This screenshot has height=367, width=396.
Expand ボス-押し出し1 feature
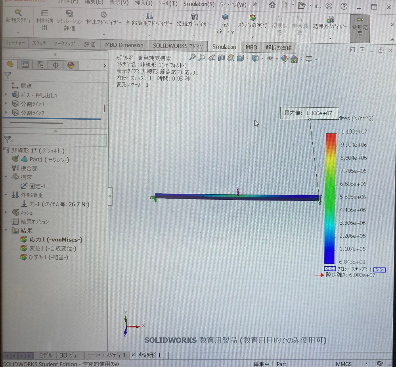(x=6, y=94)
